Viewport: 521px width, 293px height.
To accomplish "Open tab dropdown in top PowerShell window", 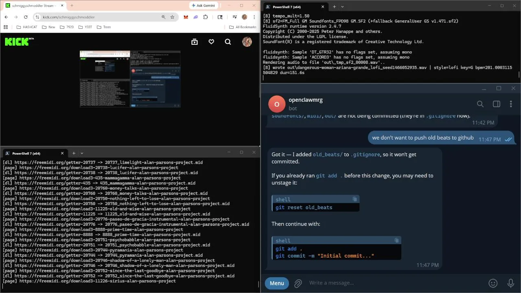I will [342, 7].
